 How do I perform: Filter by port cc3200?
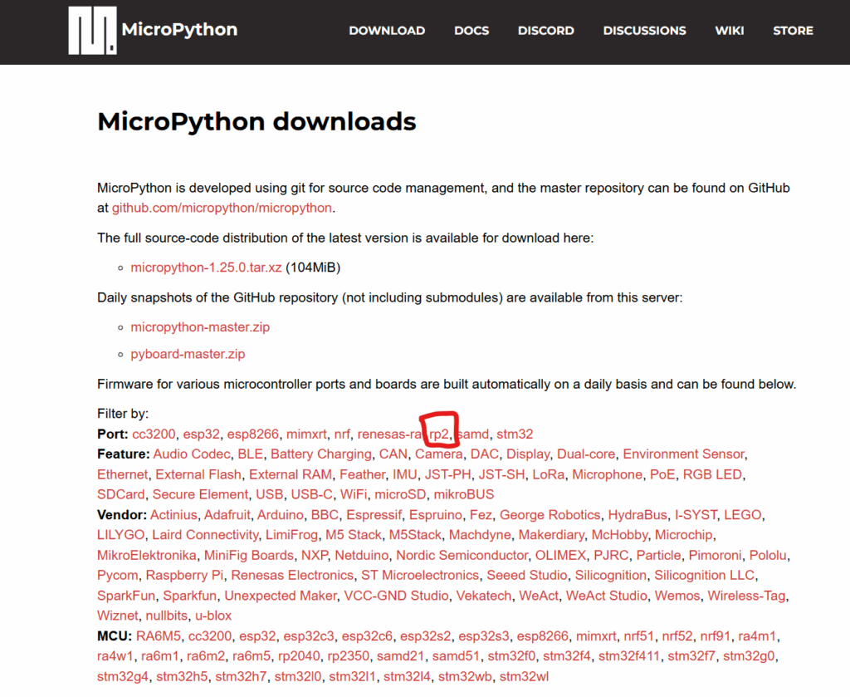154,434
